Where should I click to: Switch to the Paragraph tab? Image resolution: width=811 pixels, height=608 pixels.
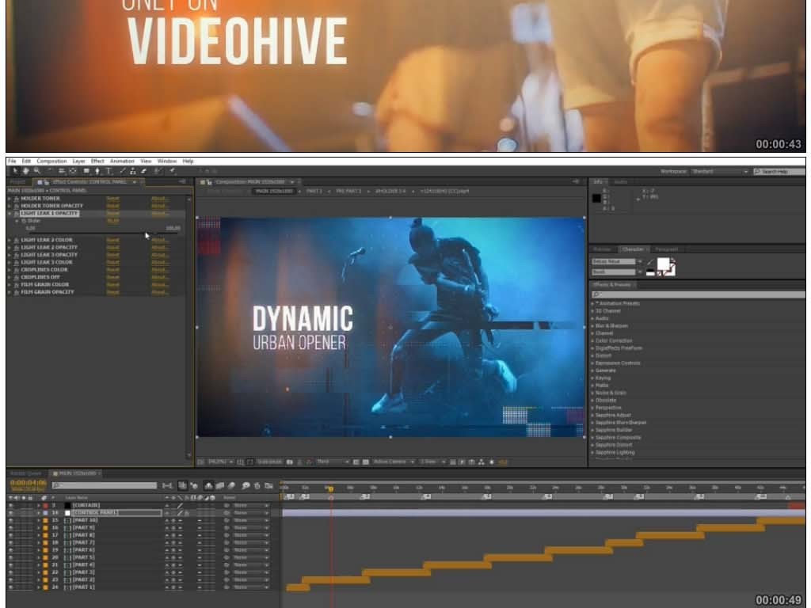[x=666, y=249]
